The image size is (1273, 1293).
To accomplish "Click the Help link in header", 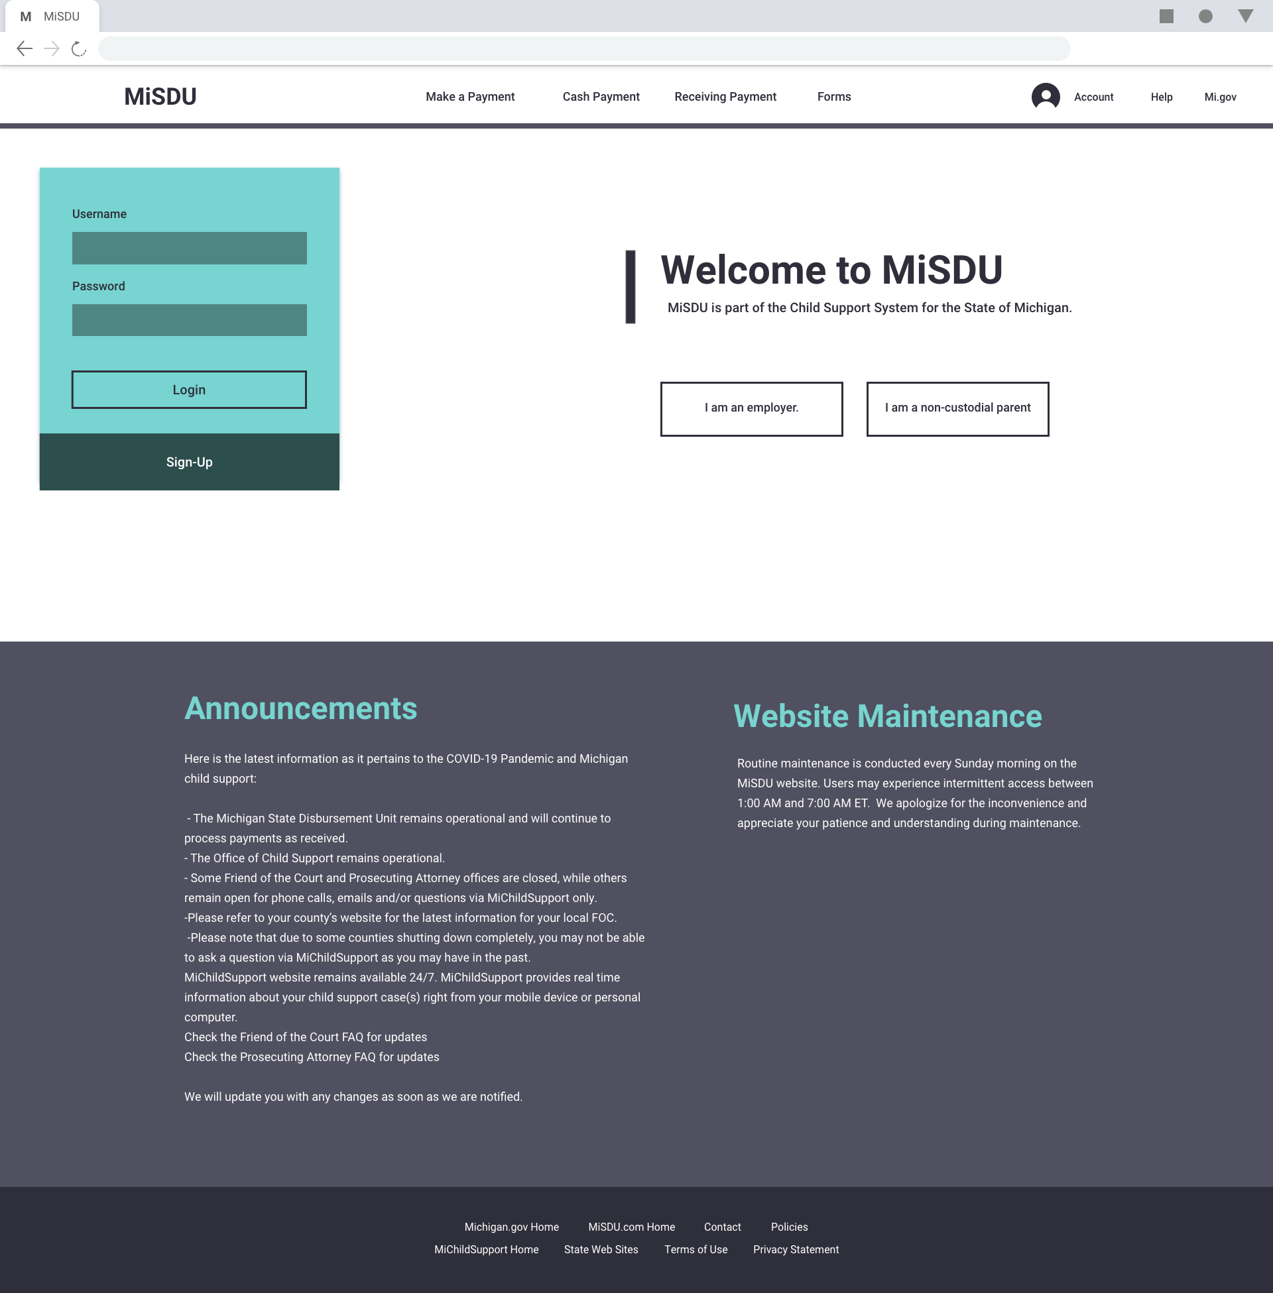I will coord(1161,97).
